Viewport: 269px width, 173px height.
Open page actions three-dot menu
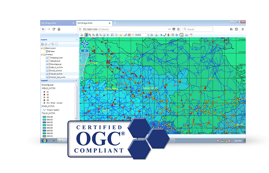click(169, 29)
